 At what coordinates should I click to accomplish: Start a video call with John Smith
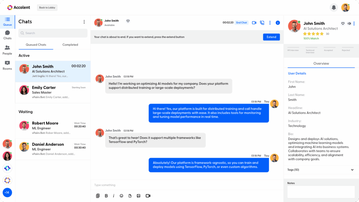pos(253,22)
